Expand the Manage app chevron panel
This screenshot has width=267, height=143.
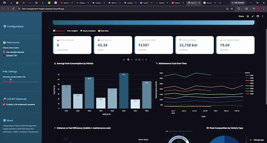(x=251, y=140)
